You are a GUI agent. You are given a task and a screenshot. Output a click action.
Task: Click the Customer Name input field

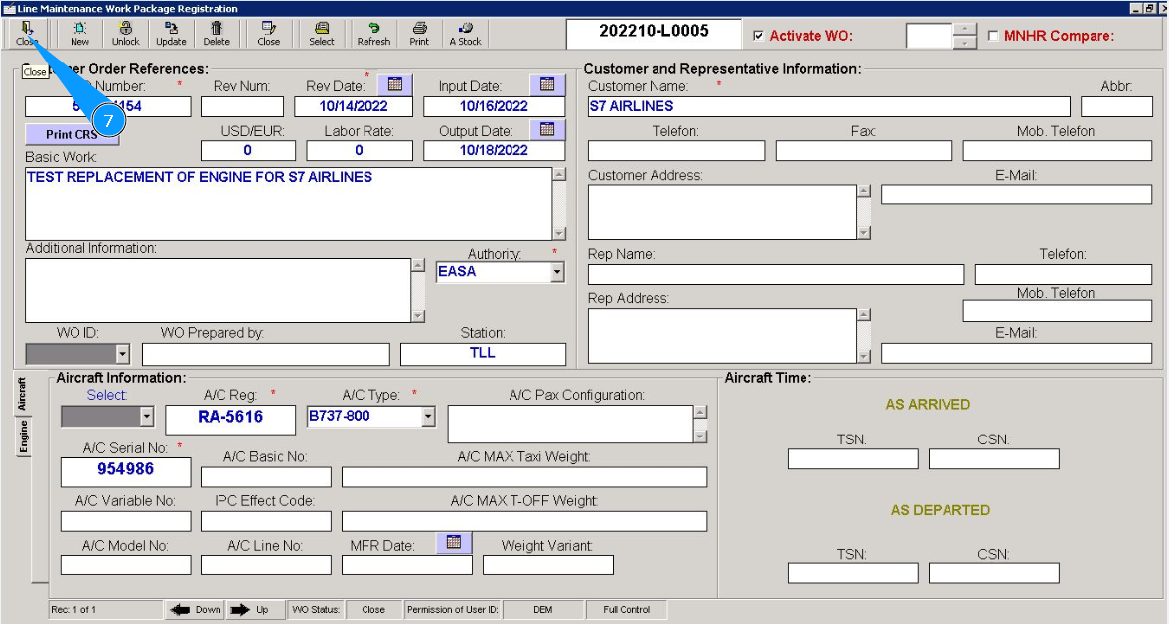[828, 107]
